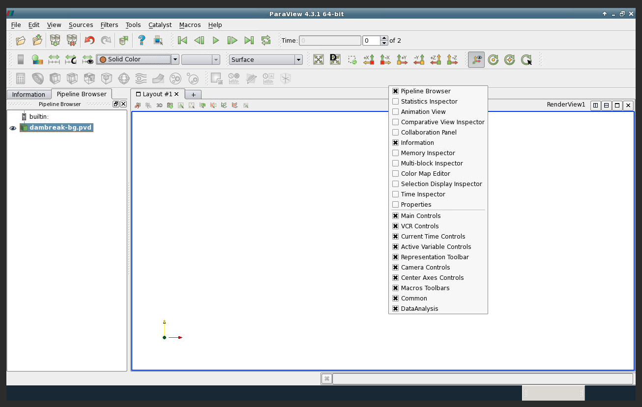This screenshot has width=642, height=407.
Task: Select the builtin: server entry
Action: click(39, 116)
